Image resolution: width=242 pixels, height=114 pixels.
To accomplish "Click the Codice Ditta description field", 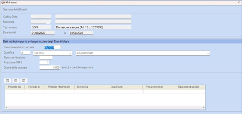I will point(93,16).
